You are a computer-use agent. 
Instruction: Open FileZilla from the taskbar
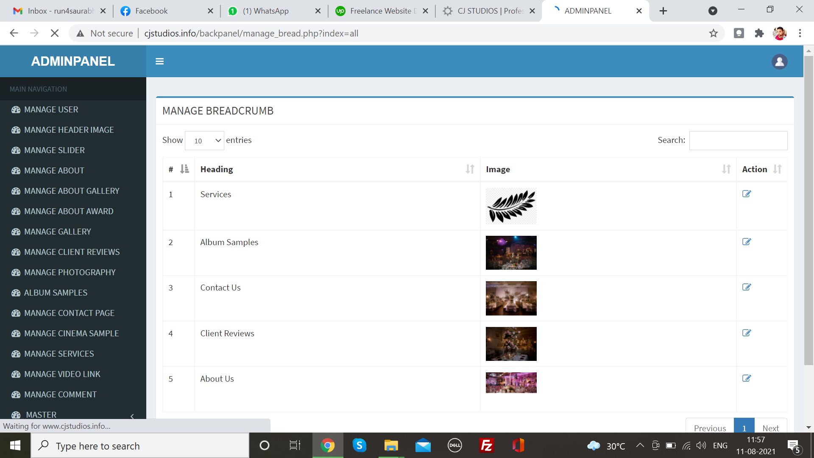[486, 445]
